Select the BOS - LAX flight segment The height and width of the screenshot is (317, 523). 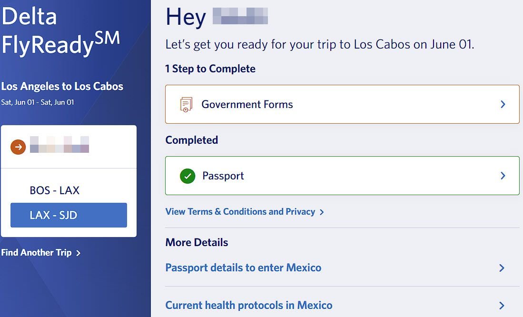point(54,190)
